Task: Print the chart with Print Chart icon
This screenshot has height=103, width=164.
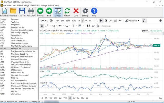Action: [31, 12]
